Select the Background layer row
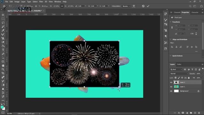 pos(186,91)
